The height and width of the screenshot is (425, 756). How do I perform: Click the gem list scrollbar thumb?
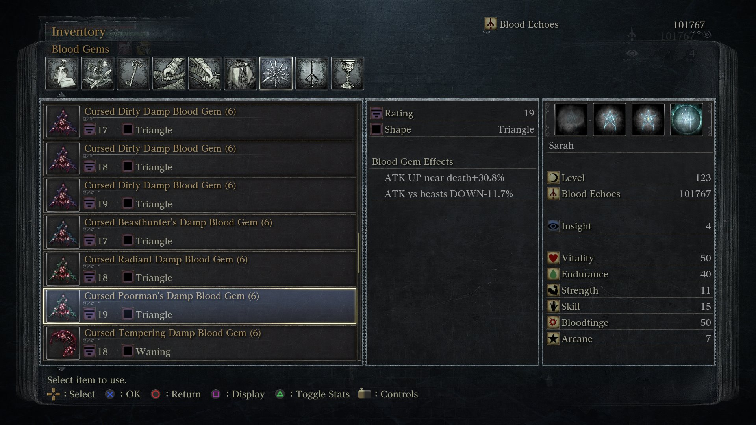pos(359,253)
